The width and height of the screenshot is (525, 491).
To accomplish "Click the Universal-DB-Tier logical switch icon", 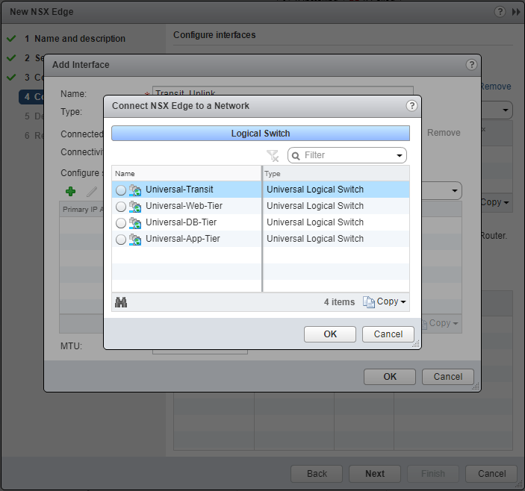I will click(135, 222).
